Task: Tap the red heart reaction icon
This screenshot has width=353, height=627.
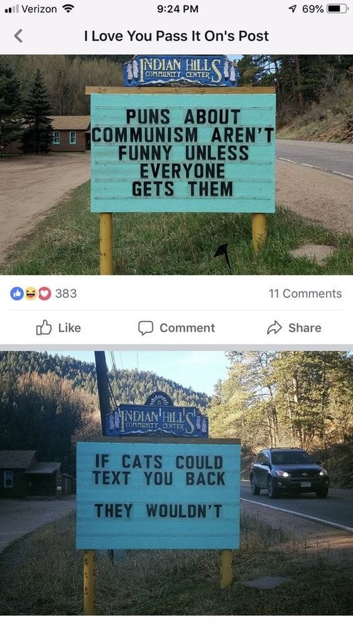Action: coord(44,293)
